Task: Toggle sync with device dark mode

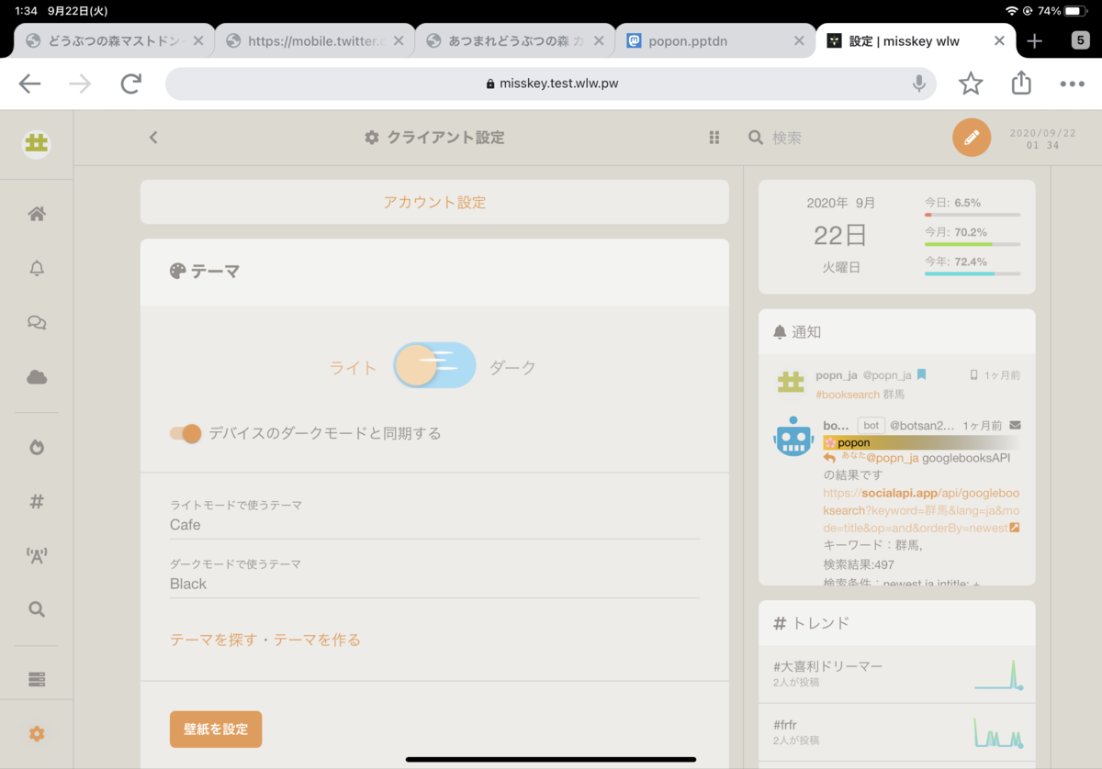Action: [186, 433]
